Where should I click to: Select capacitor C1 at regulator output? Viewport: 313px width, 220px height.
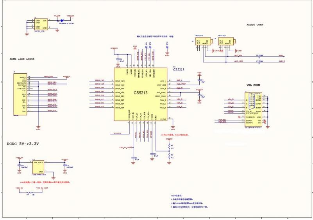[x=64, y=165]
